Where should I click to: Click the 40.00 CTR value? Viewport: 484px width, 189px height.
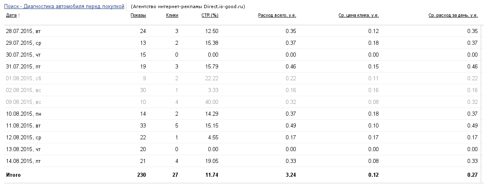tap(212, 102)
